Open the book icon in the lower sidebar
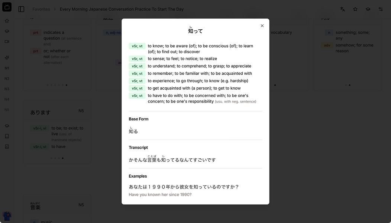 7,136
